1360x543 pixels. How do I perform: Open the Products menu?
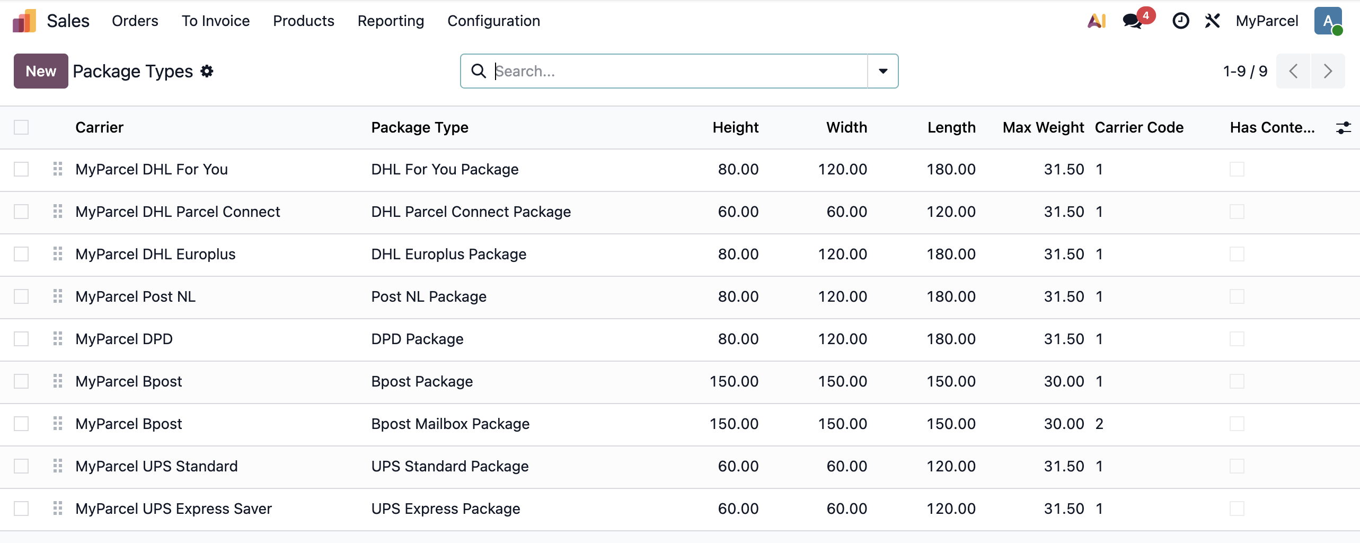coord(304,21)
